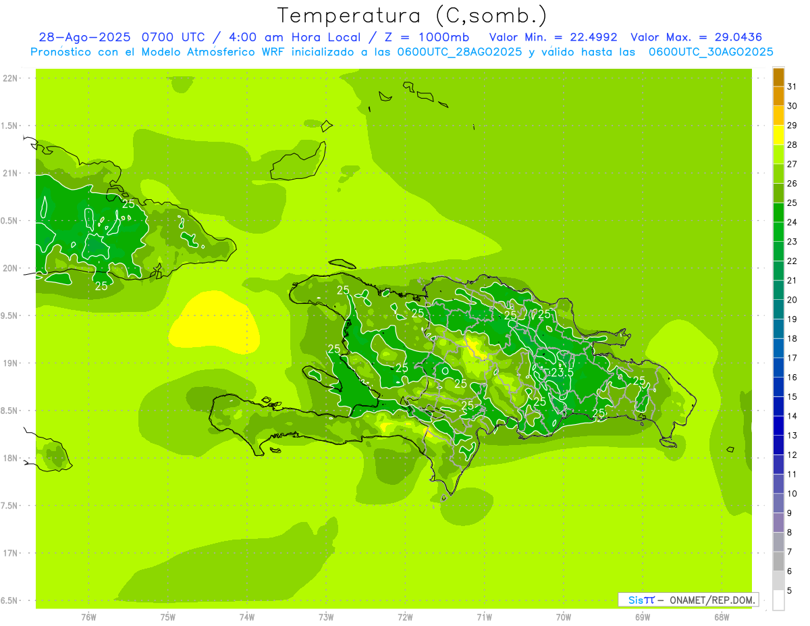The image size is (810, 626).
Task: Click the "69W" longitude axis label
Action: (643, 617)
